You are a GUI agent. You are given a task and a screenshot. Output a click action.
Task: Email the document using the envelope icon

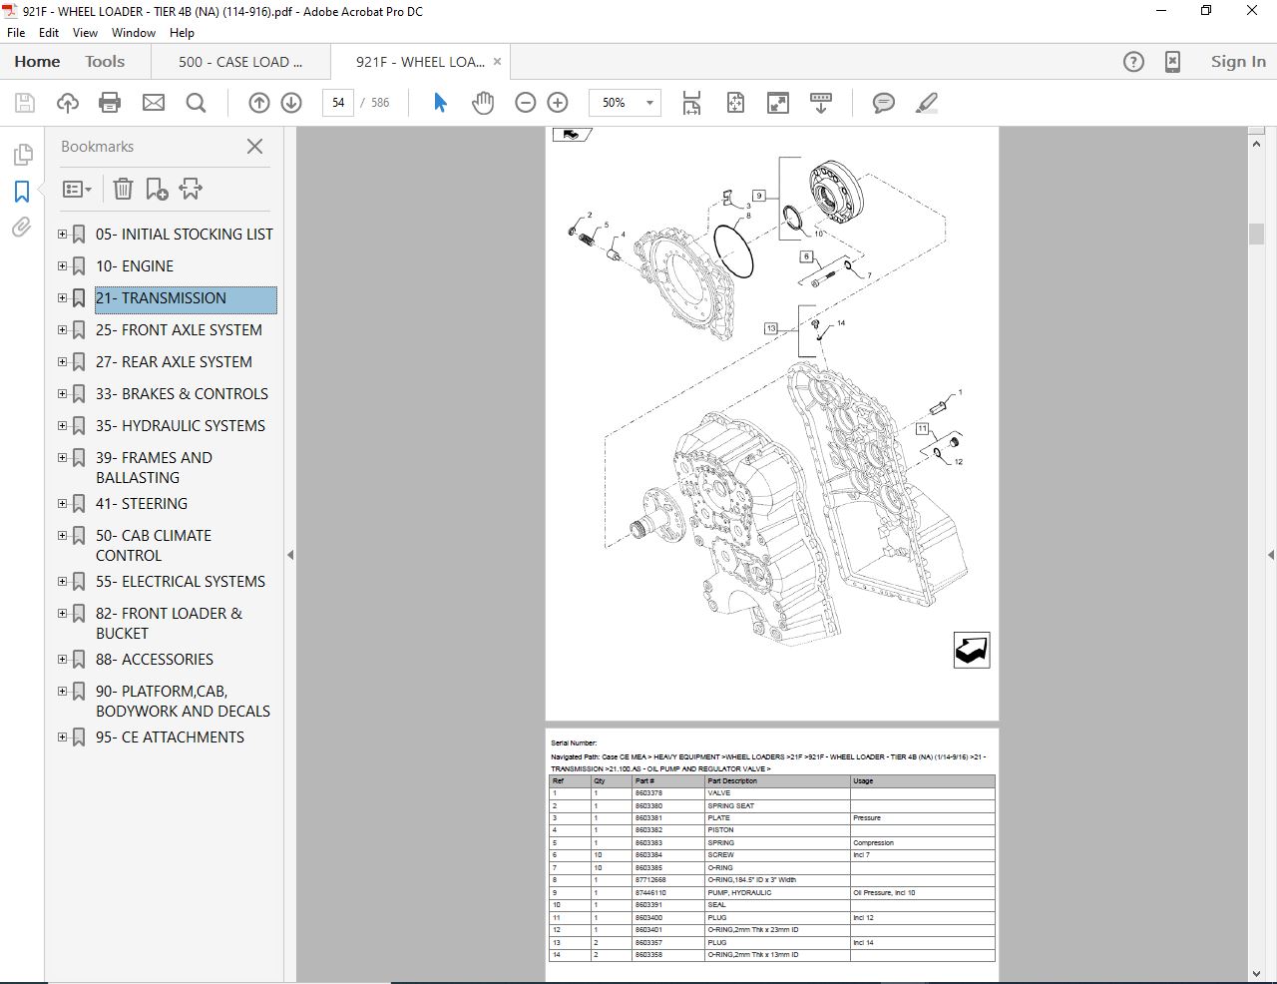(x=153, y=102)
